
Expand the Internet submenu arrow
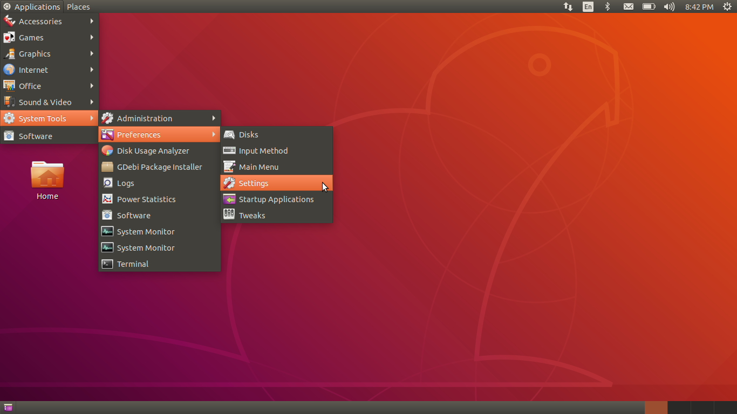pos(92,70)
